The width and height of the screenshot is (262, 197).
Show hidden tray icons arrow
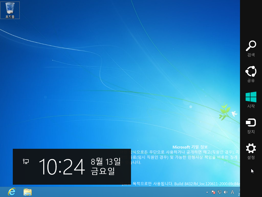click(207, 192)
